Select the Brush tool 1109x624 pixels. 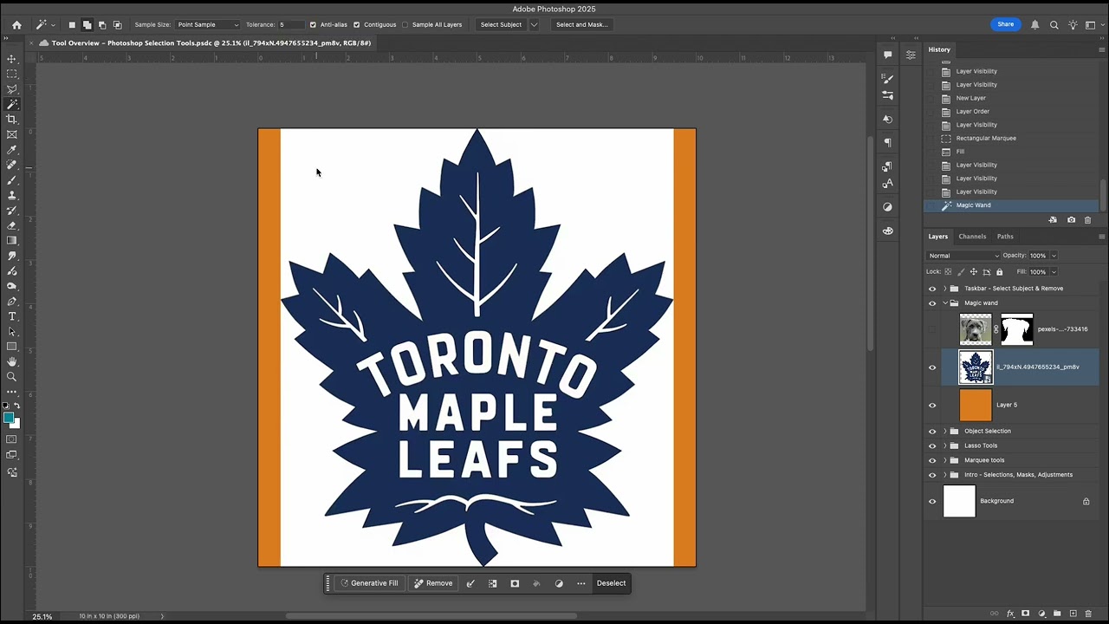point(12,180)
